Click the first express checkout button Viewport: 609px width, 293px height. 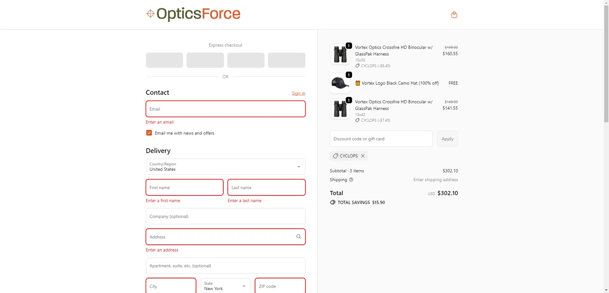tap(164, 60)
